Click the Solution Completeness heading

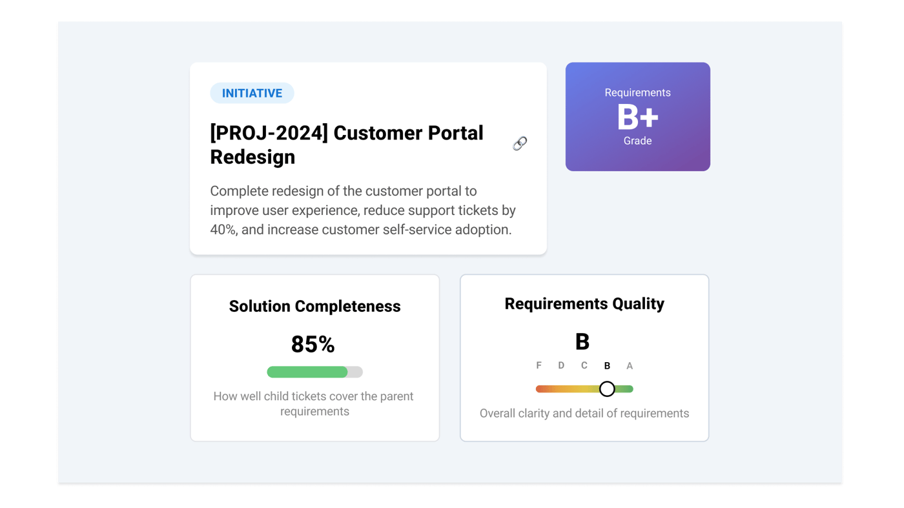pos(314,306)
